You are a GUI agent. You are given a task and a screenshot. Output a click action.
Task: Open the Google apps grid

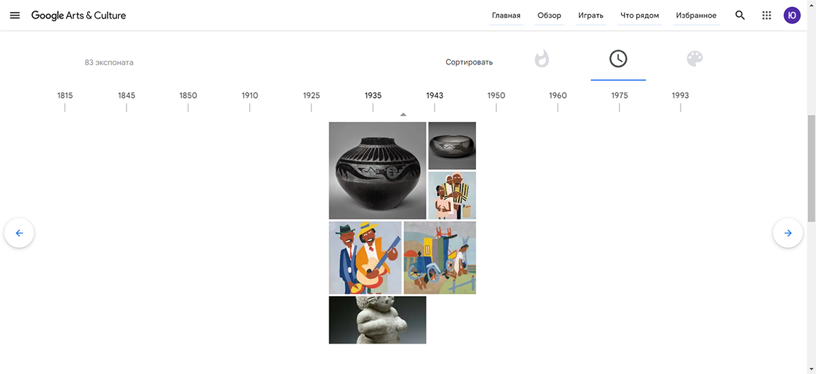(766, 15)
